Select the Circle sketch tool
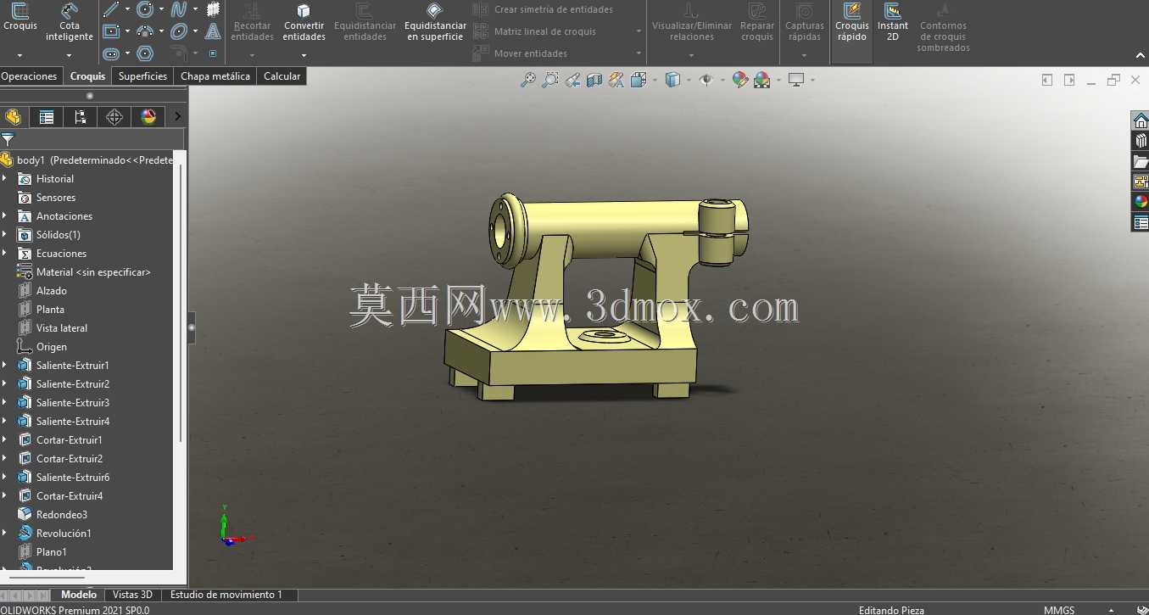 [145, 9]
